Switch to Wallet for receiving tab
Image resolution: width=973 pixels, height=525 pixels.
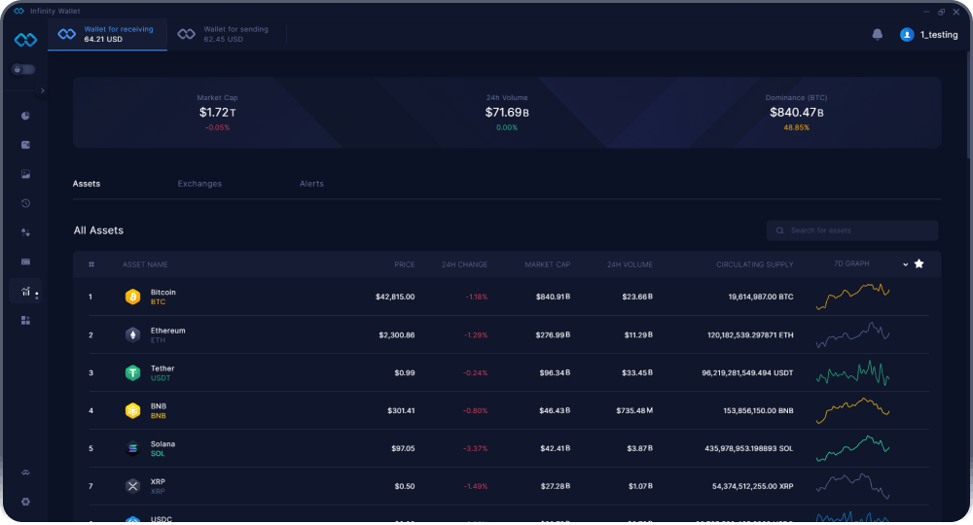point(107,34)
